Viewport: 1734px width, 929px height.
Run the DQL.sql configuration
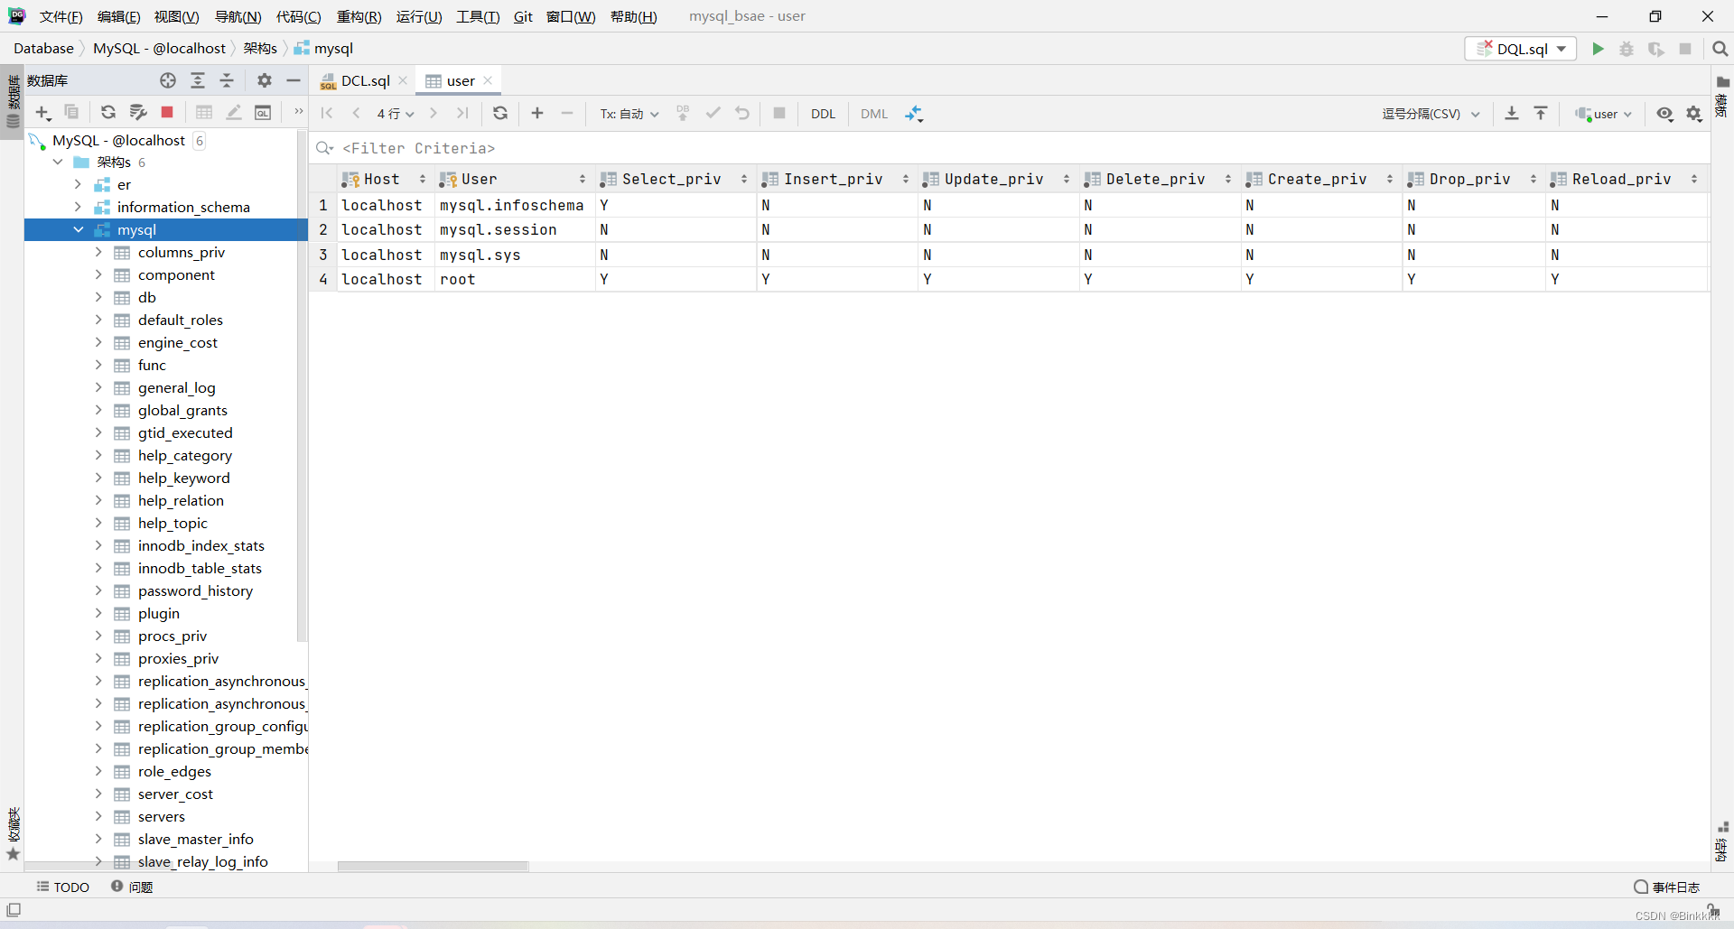(1598, 49)
